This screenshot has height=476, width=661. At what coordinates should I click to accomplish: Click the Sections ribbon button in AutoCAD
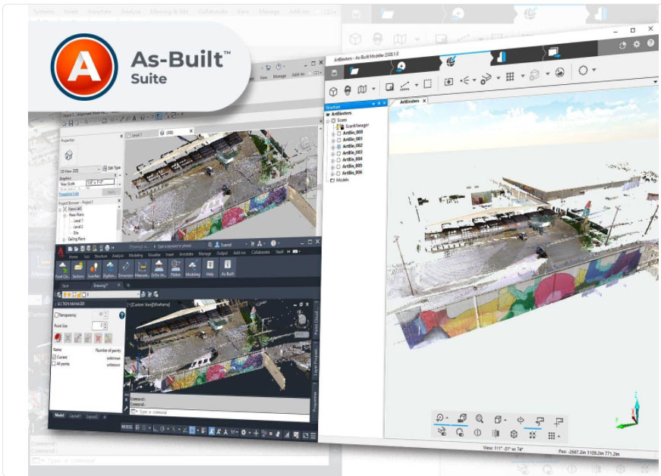pos(78,270)
